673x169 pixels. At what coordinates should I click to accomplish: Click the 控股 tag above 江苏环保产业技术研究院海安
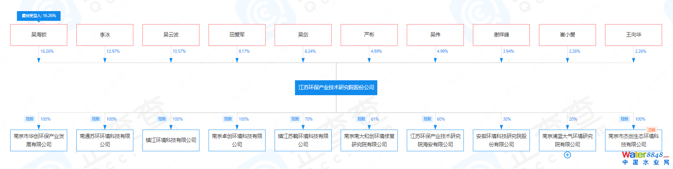tap(427, 119)
